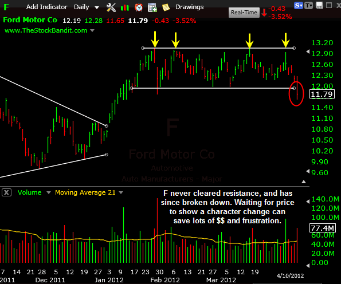This screenshot has width=341, height=284.
Task: Expand the Volume indicator dropdown arrow
Action: click(49, 192)
